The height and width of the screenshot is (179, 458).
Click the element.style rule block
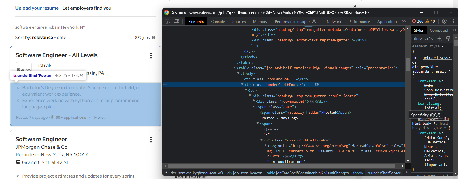(432, 49)
